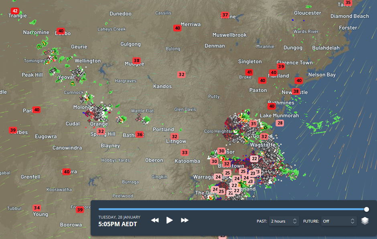Select the 38 temperature marker at Mudgee
Viewport: 377px width, 239px height.
point(137,61)
